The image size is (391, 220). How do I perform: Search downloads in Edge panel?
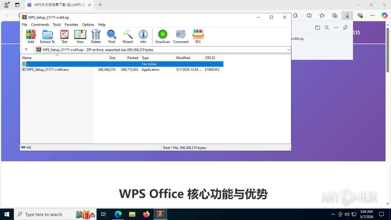point(327,27)
